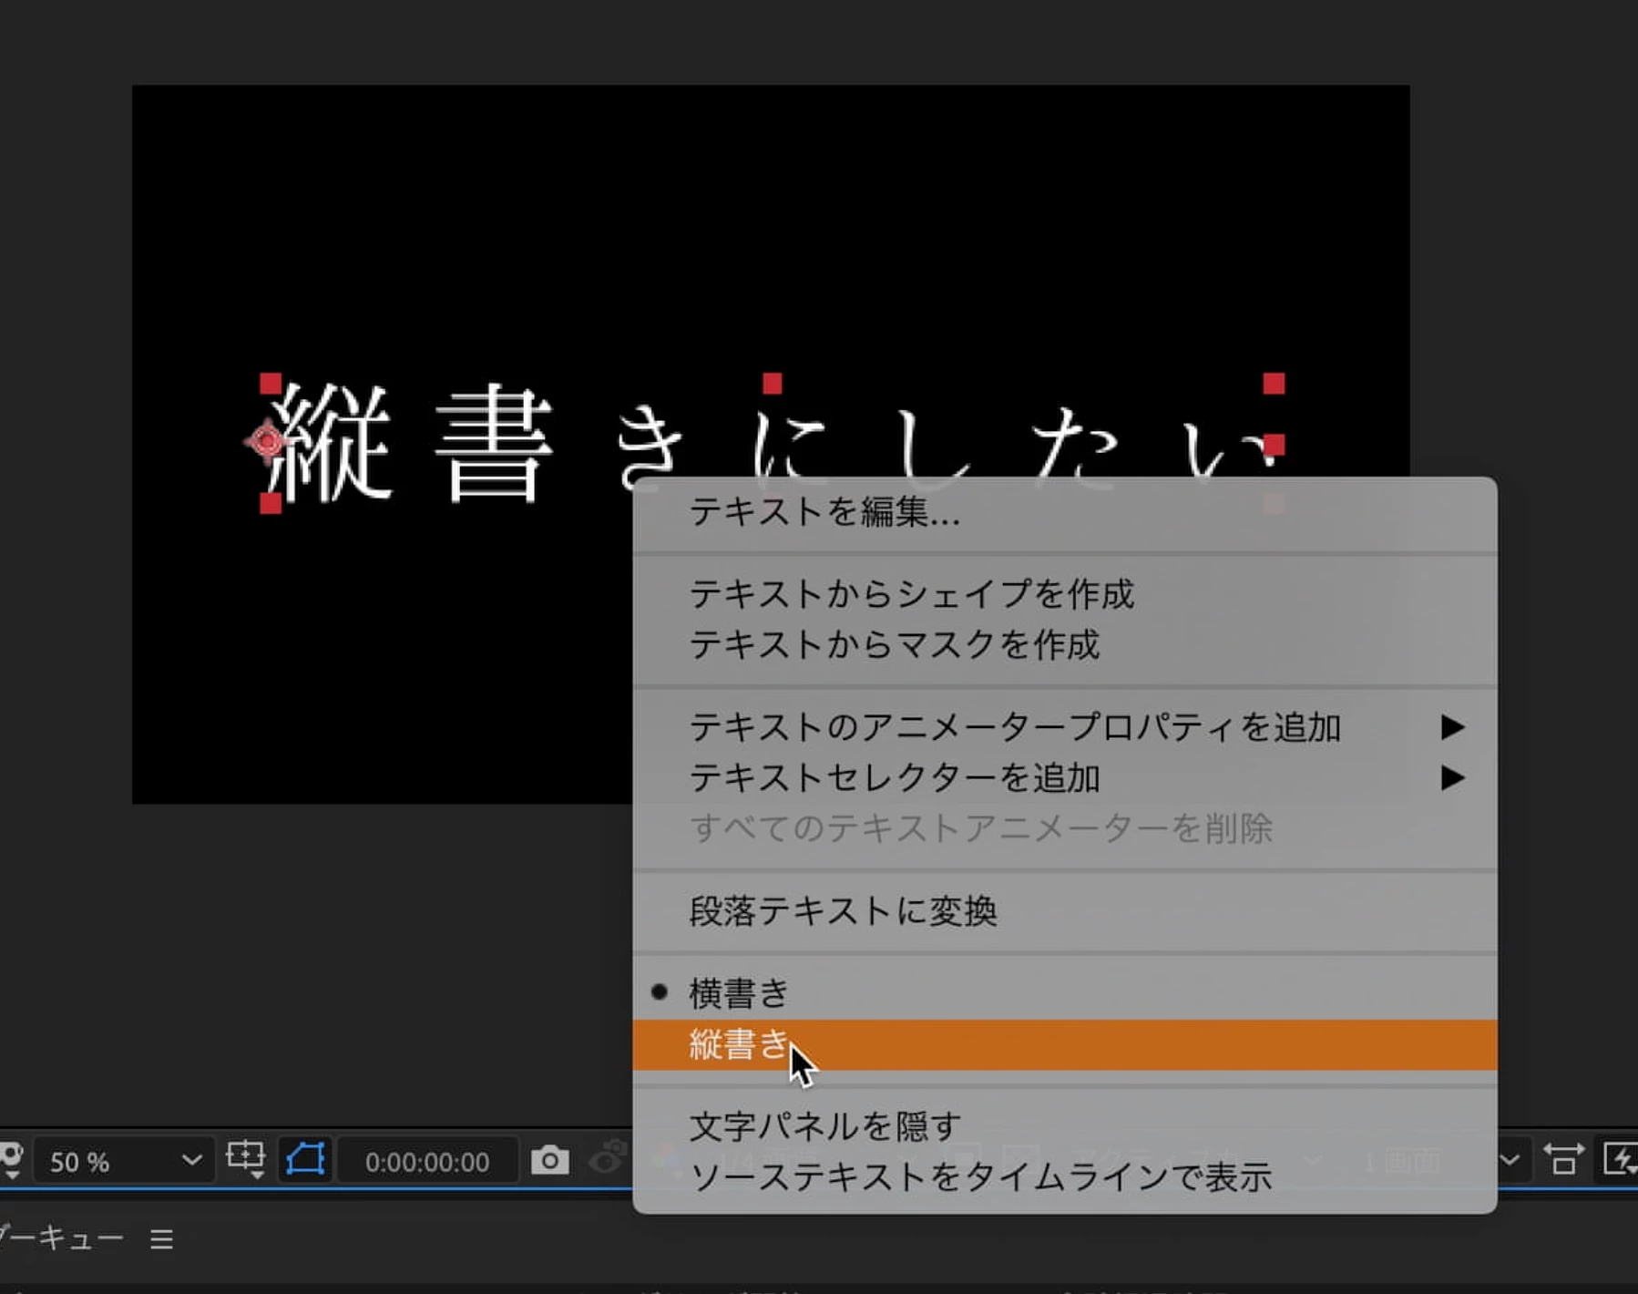Viewport: 1638px width, 1294px height.
Task: Select テキストからマスクを作成 menu entry
Action: [x=1064, y=644]
